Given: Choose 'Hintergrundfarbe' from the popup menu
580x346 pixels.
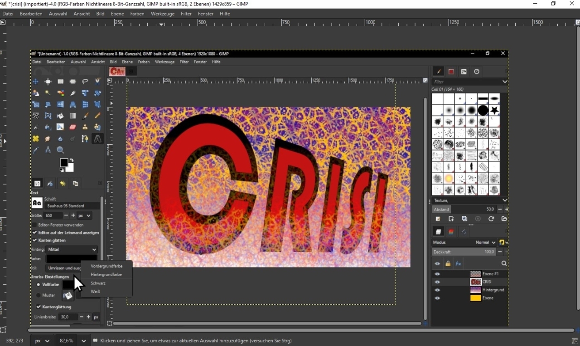Looking at the screenshot, I should click(x=106, y=275).
